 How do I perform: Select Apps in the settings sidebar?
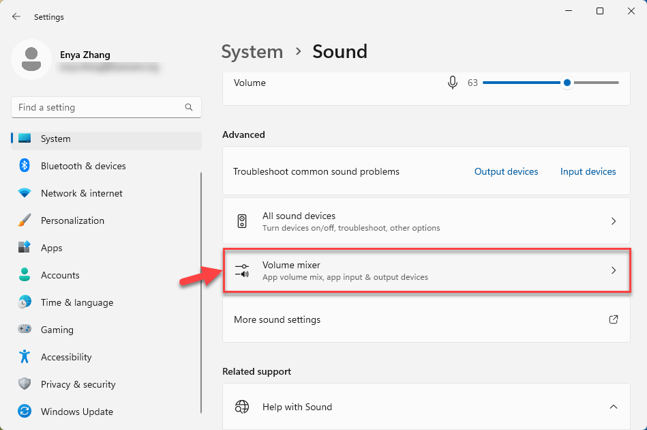click(51, 248)
